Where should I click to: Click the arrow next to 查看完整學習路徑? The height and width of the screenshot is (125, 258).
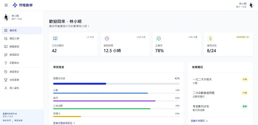[74, 123]
